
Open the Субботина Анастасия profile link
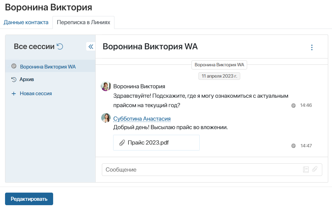coord(142,119)
